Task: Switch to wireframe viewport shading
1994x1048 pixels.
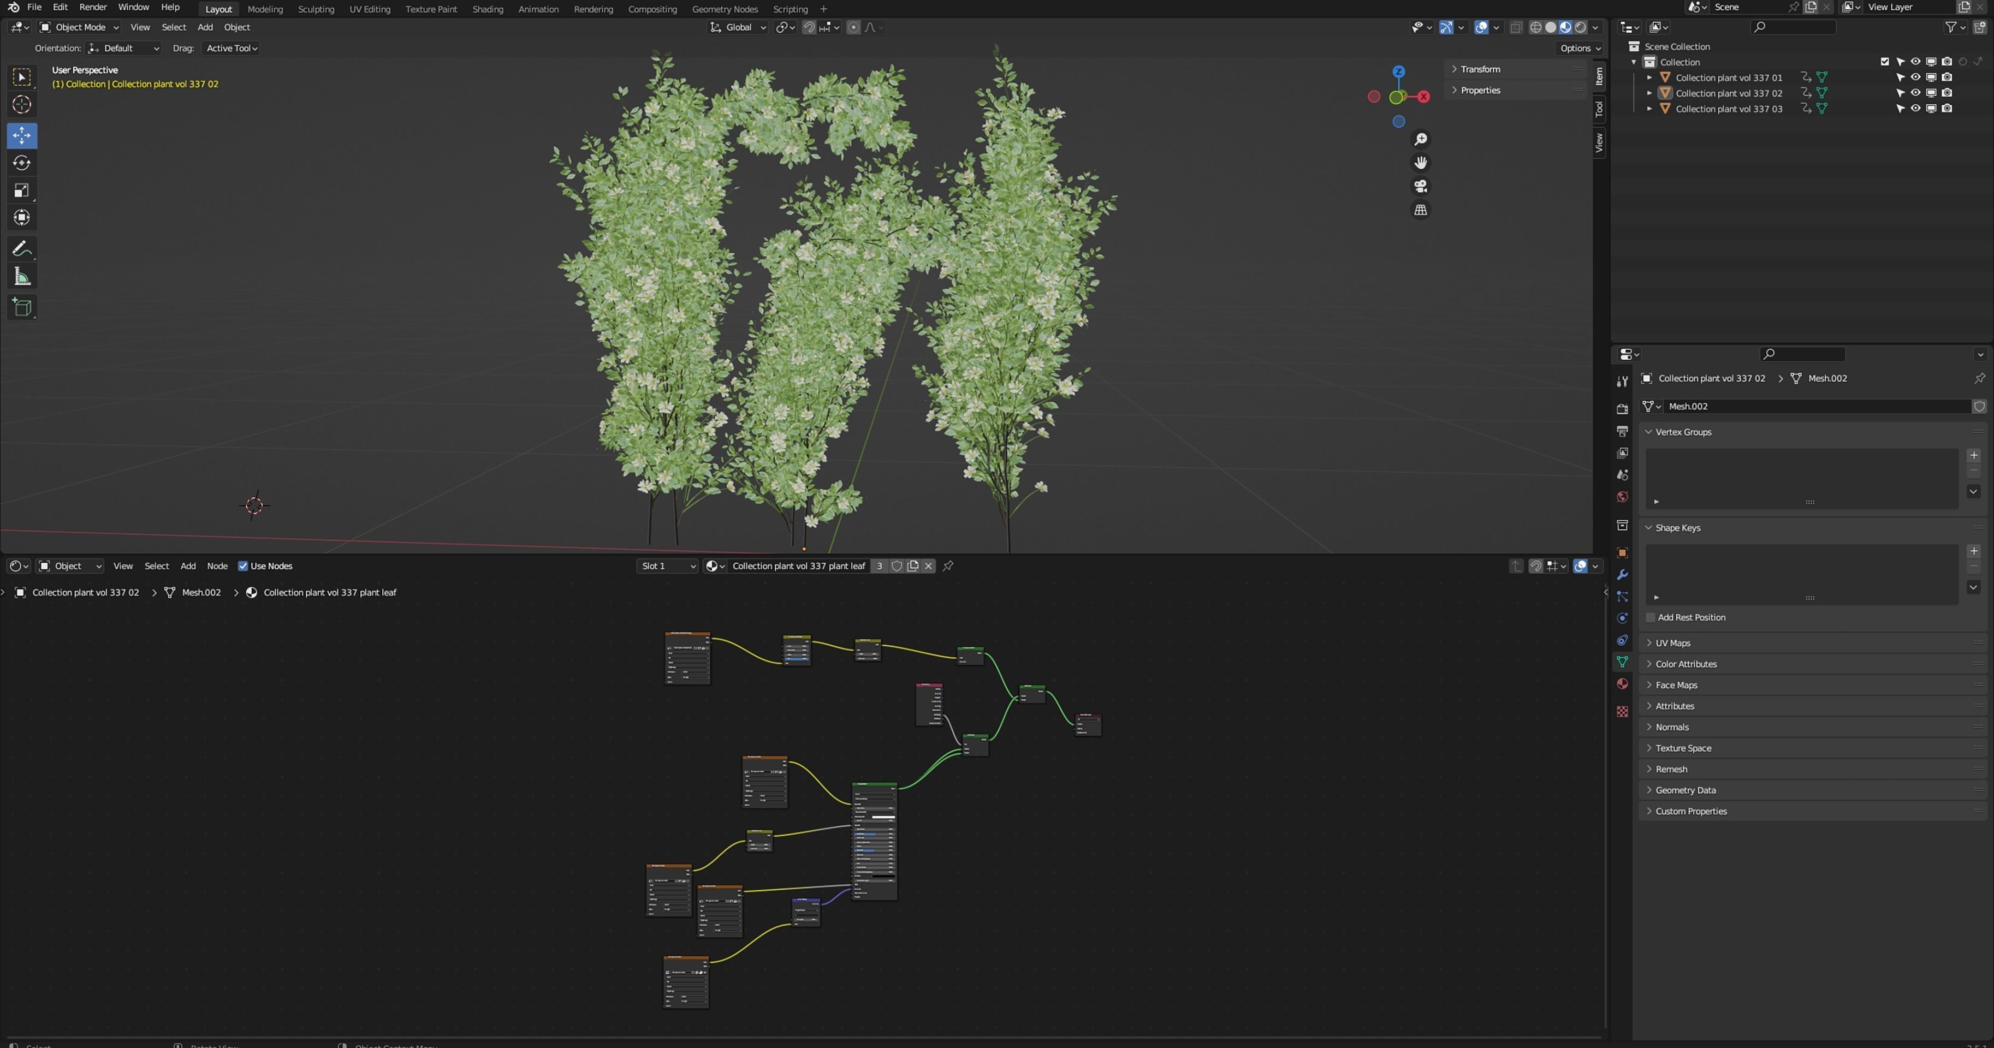Action: tap(1536, 27)
